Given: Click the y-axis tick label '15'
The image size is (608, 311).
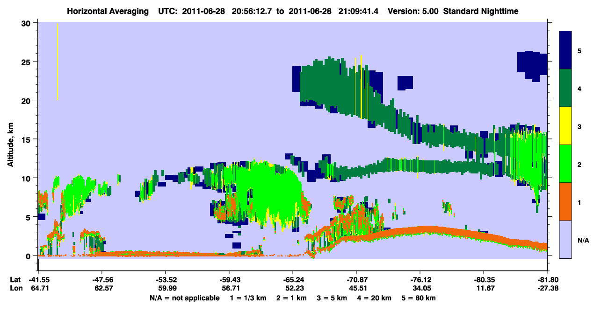Looking at the screenshot, I should pos(27,139).
